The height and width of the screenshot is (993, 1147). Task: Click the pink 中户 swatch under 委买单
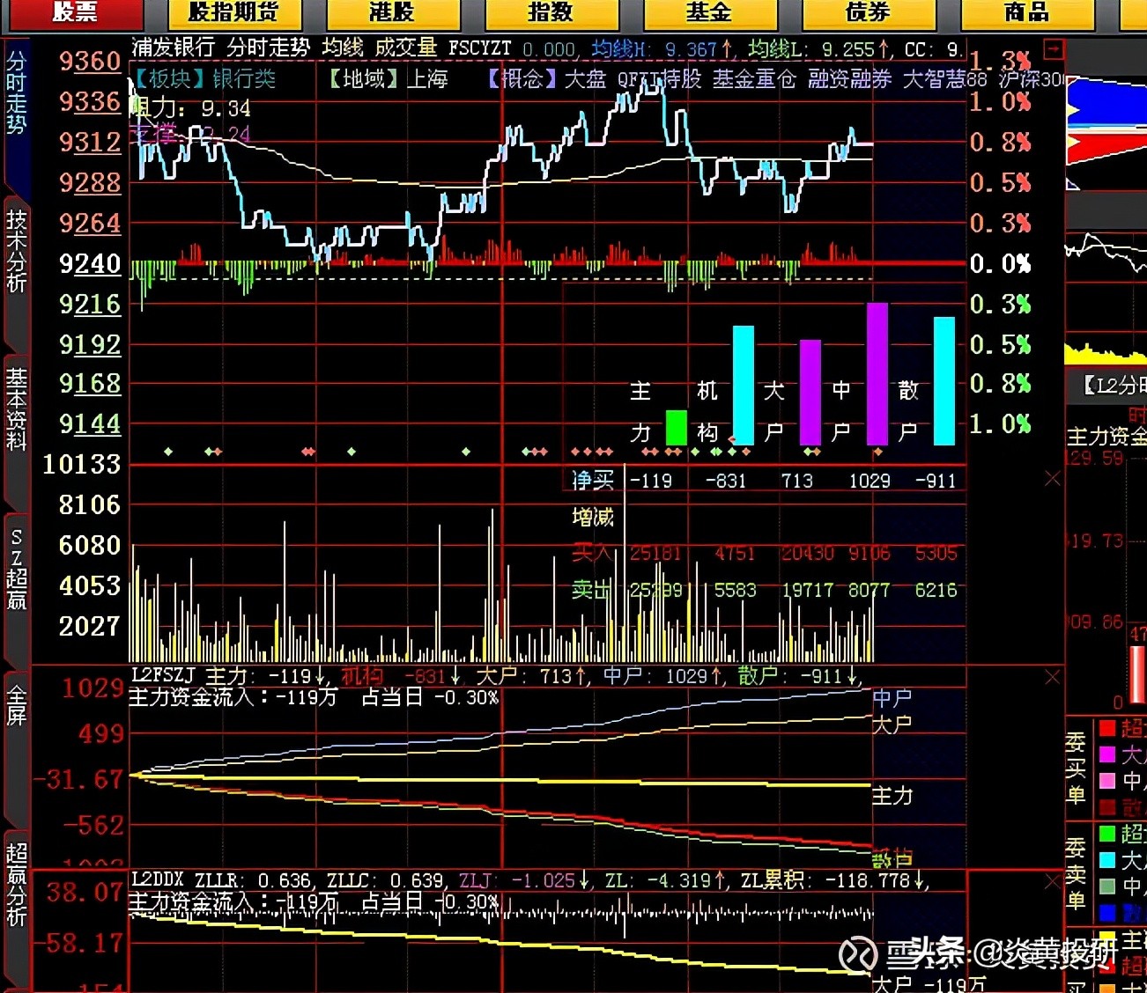[x=1107, y=781]
